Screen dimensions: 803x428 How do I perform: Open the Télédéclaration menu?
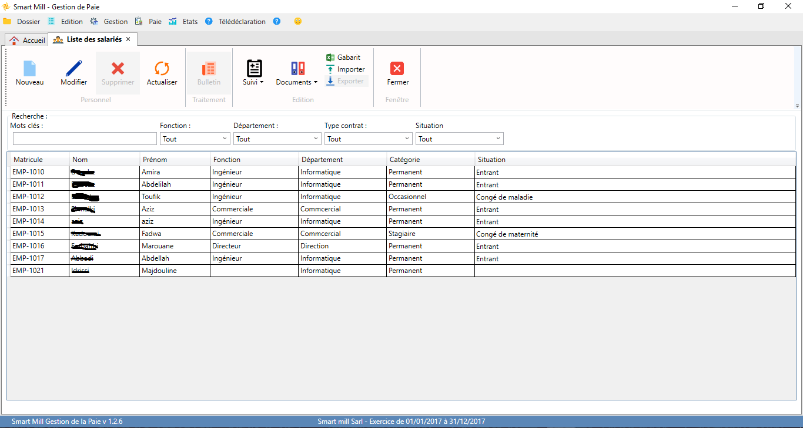[242, 22]
